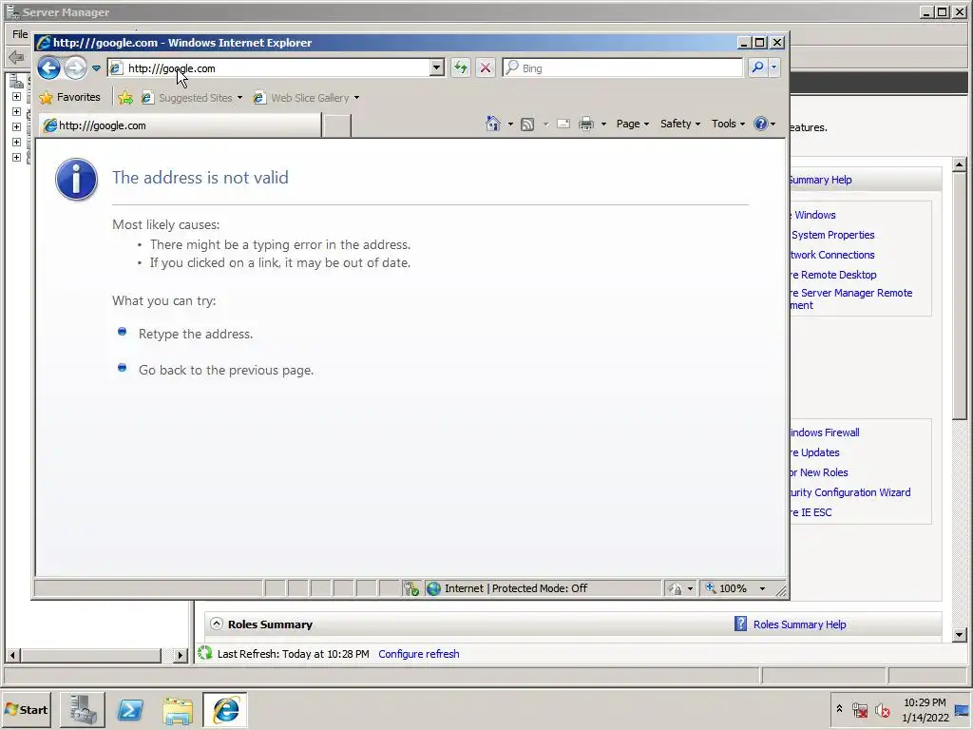The height and width of the screenshot is (730, 973).
Task: Open the Windows Start menu
Action: (x=26, y=709)
